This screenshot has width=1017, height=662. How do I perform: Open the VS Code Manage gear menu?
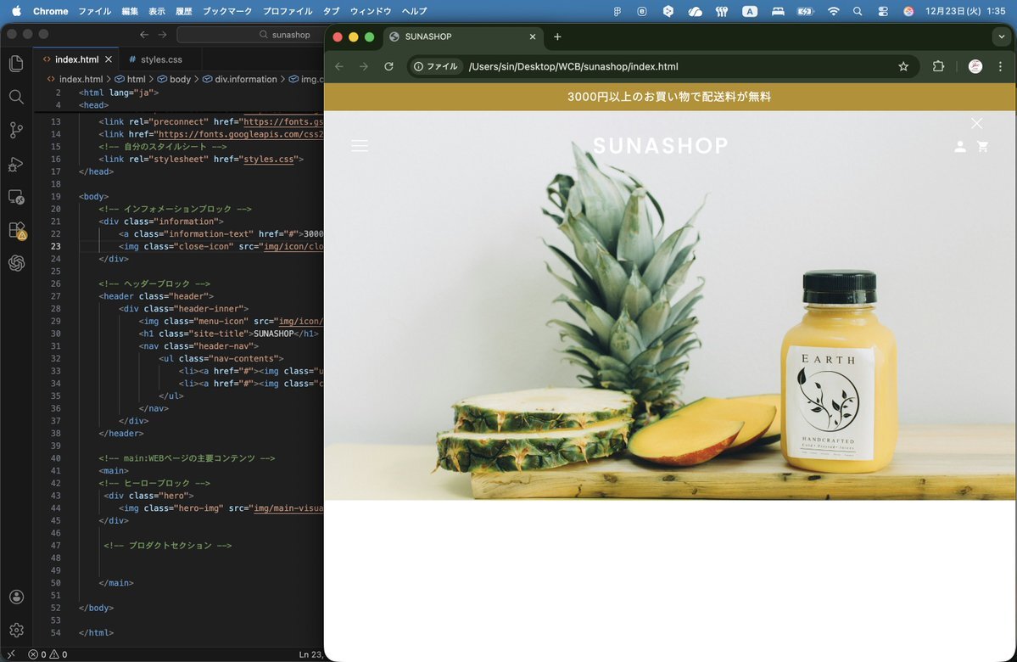16,630
